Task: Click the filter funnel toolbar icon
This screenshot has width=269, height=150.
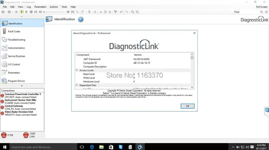Action: click(x=115, y=12)
